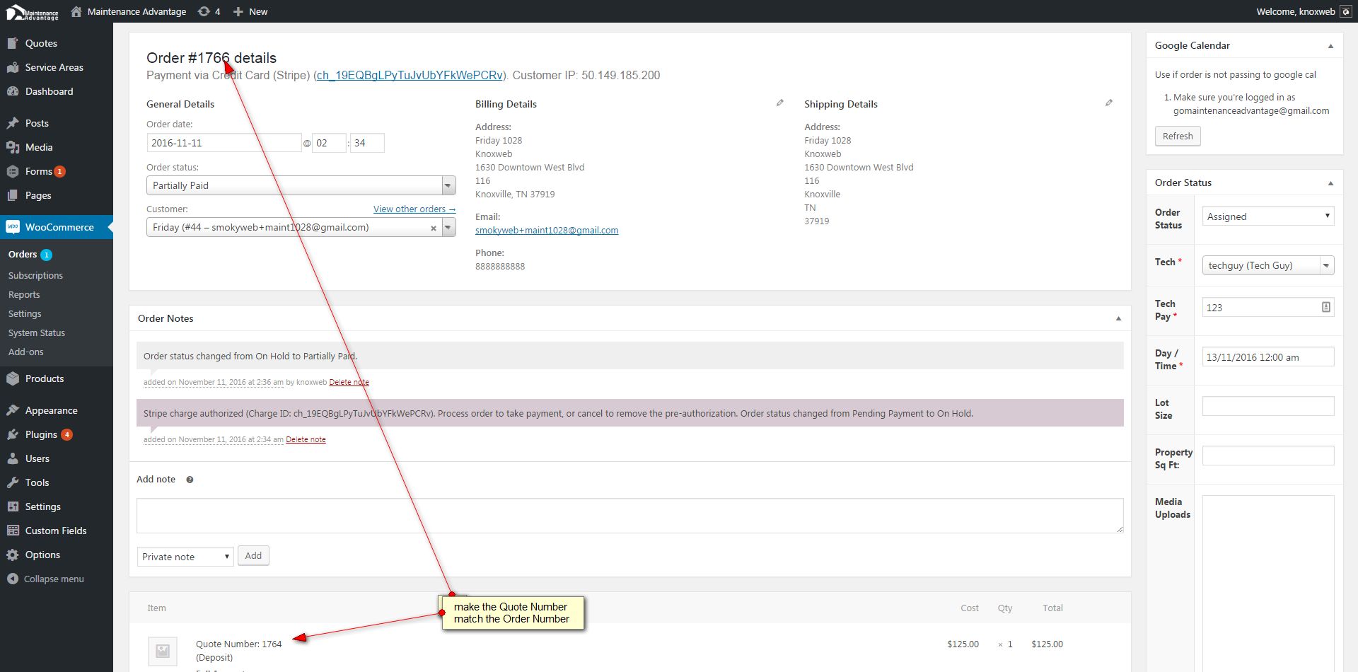Click the Tech Pay input field

[1268, 308]
